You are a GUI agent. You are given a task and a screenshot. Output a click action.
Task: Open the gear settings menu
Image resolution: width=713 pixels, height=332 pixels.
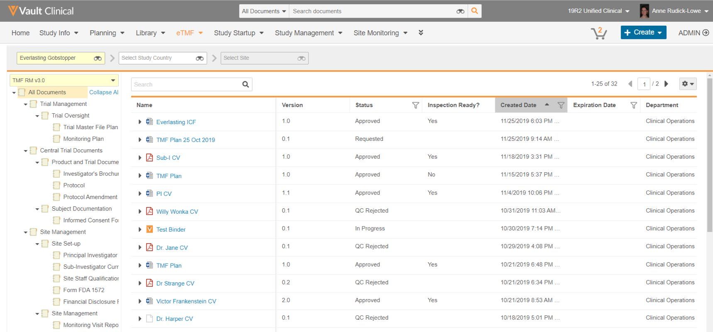pos(688,84)
